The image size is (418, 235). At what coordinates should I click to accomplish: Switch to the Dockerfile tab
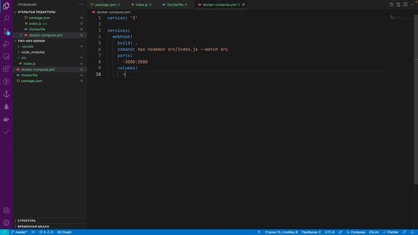(x=175, y=5)
